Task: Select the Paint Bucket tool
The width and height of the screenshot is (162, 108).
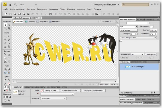Action: coord(9,80)
